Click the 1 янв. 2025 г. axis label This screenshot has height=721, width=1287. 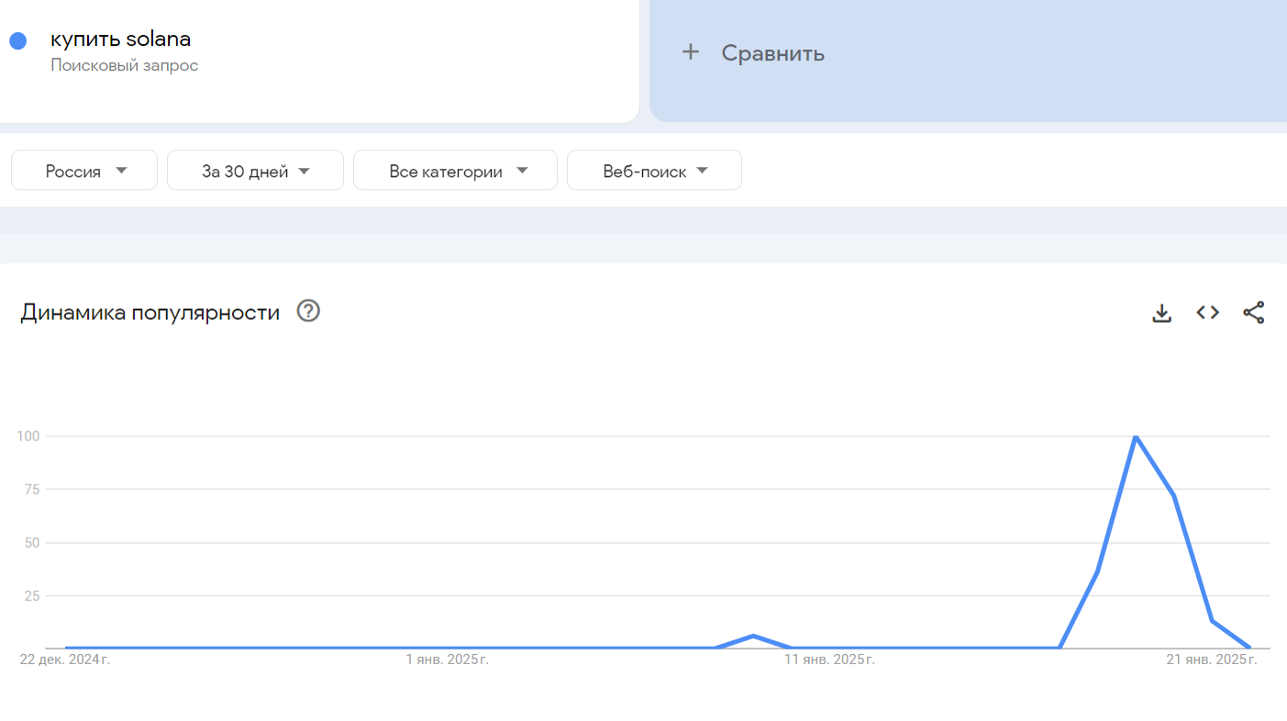[x=447, y=660]
